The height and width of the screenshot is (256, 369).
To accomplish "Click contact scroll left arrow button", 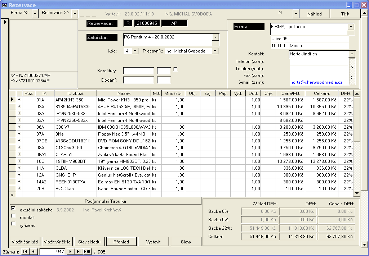I will 352,67.
